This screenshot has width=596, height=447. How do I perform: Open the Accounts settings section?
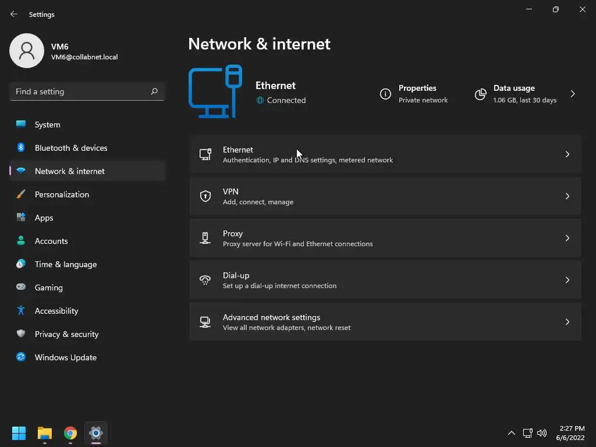51,241
